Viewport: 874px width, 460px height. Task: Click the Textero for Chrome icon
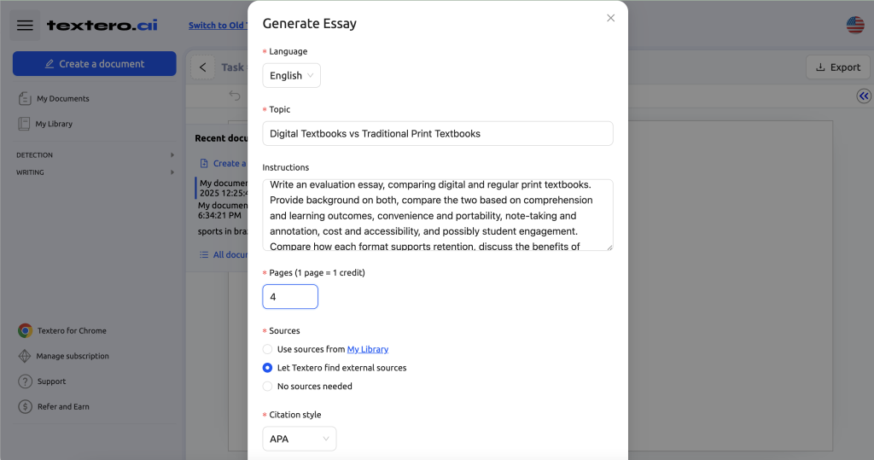(x=25, y=330)
